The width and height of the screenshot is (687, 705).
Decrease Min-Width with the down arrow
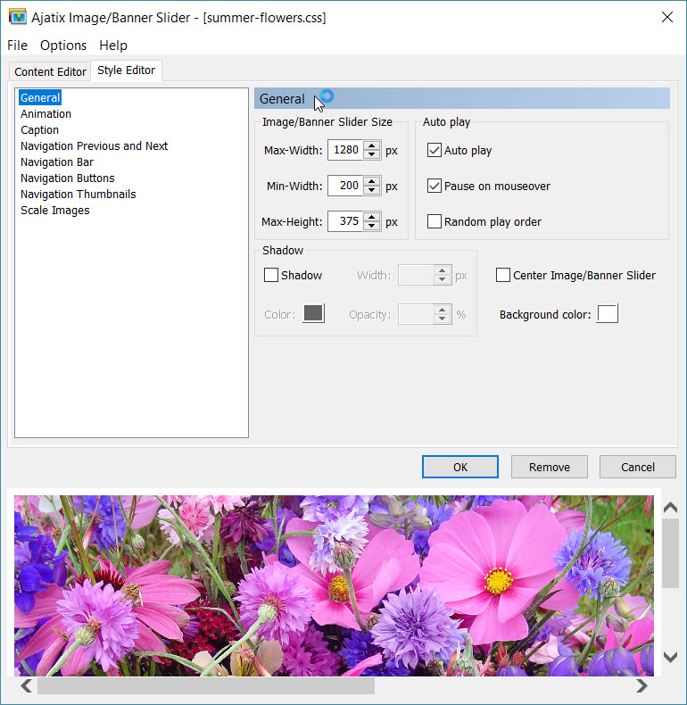point(371,190)
